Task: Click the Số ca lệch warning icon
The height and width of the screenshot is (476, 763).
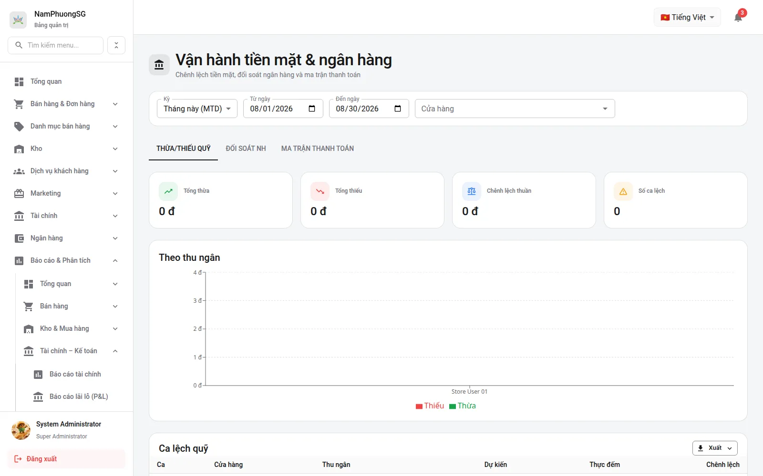Action: (x=623, y=191)
